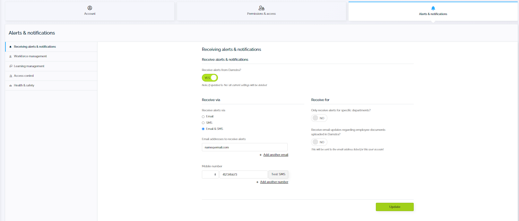
Task: Click plus icon beside Add another email
Action: click(x=261, y=155)
